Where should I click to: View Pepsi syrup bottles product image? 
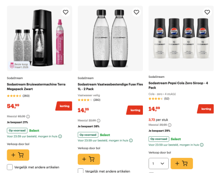[x=181, y=38]
